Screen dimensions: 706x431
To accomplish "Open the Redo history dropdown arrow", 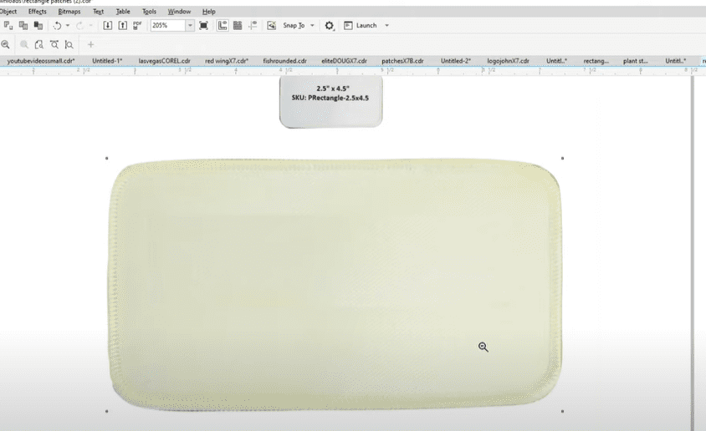I will tap(90, 26).
